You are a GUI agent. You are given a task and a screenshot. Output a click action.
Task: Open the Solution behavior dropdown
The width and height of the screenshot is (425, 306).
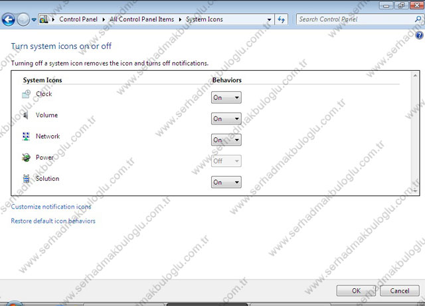point(226,182)
